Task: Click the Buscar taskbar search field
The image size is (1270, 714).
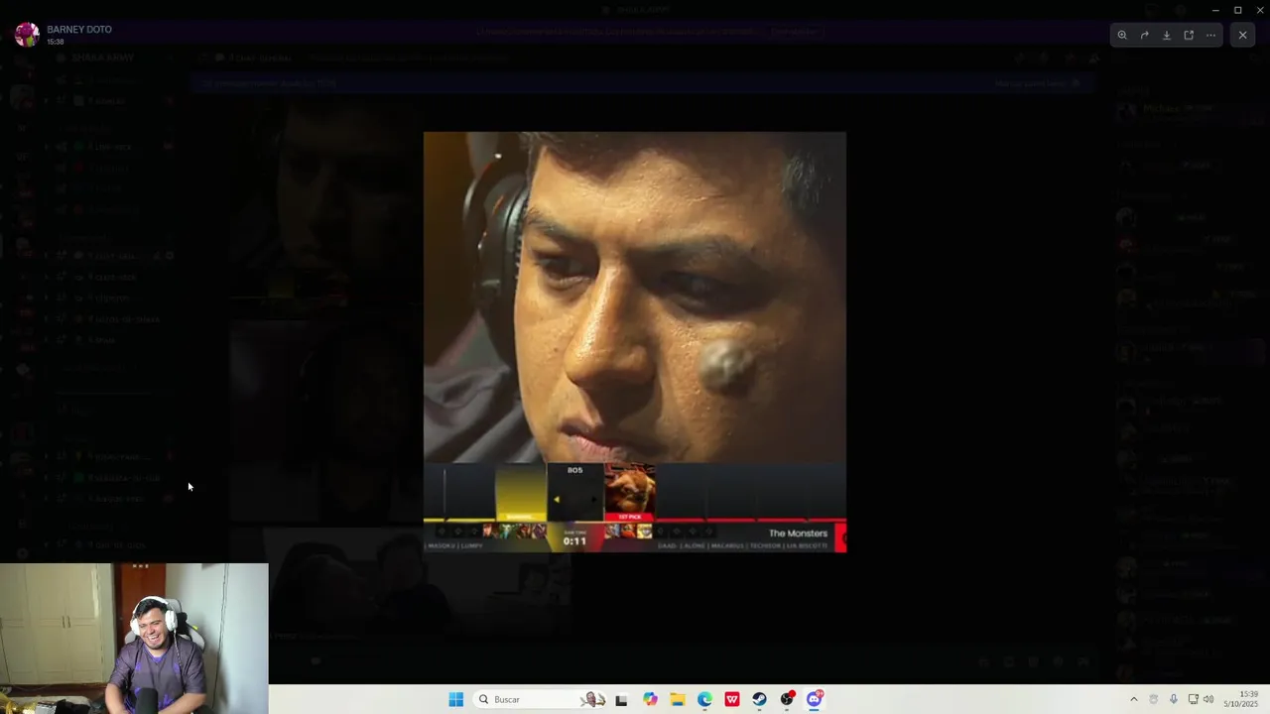Action: (x=541, y=699)
